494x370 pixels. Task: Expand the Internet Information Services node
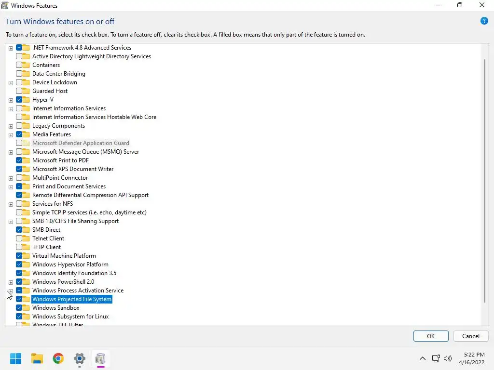tap(11, 109)
